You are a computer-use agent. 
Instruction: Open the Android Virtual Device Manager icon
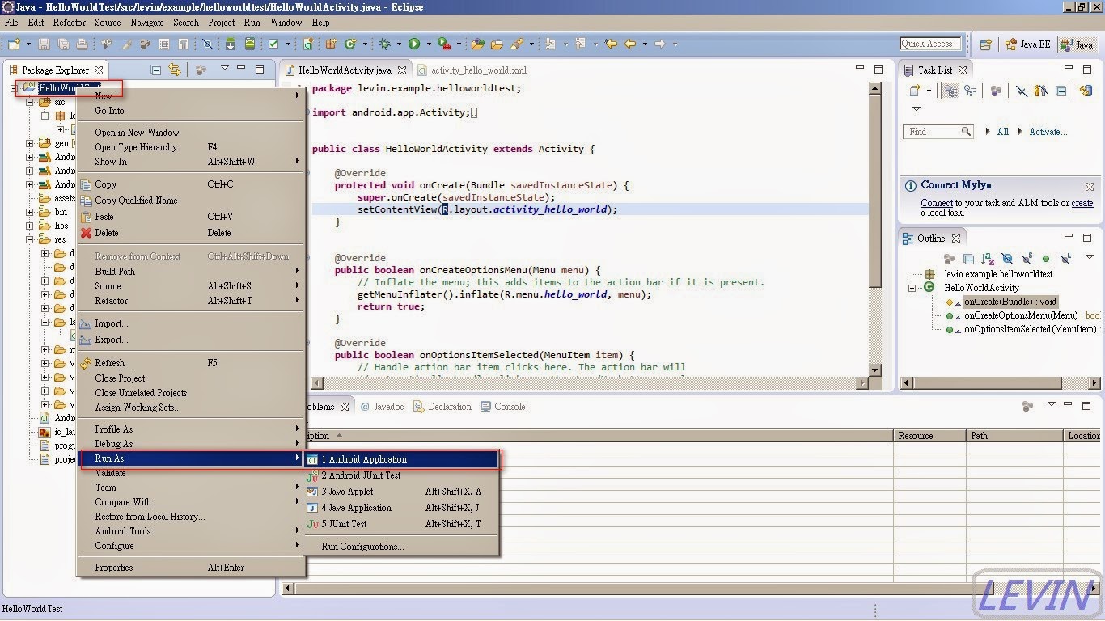[250, 44]
